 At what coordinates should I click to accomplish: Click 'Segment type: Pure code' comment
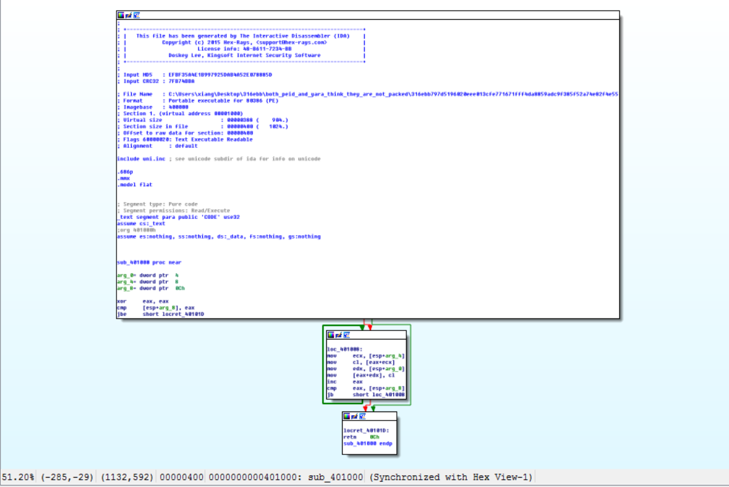tap(157, 204)
